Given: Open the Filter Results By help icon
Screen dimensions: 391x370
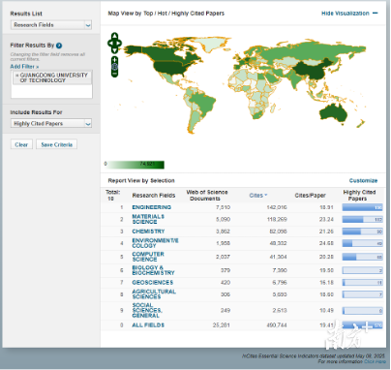Looking at the screenshot, I should (x=59, y=46).
